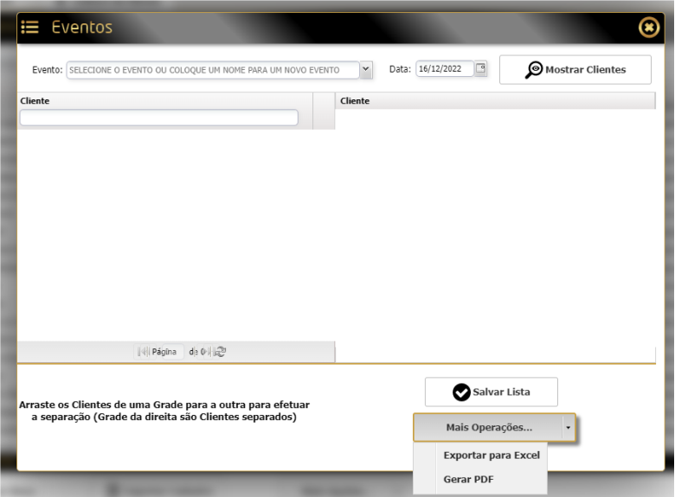
Task: Close the Eventos window with X icon
Action: click(649, 28)
